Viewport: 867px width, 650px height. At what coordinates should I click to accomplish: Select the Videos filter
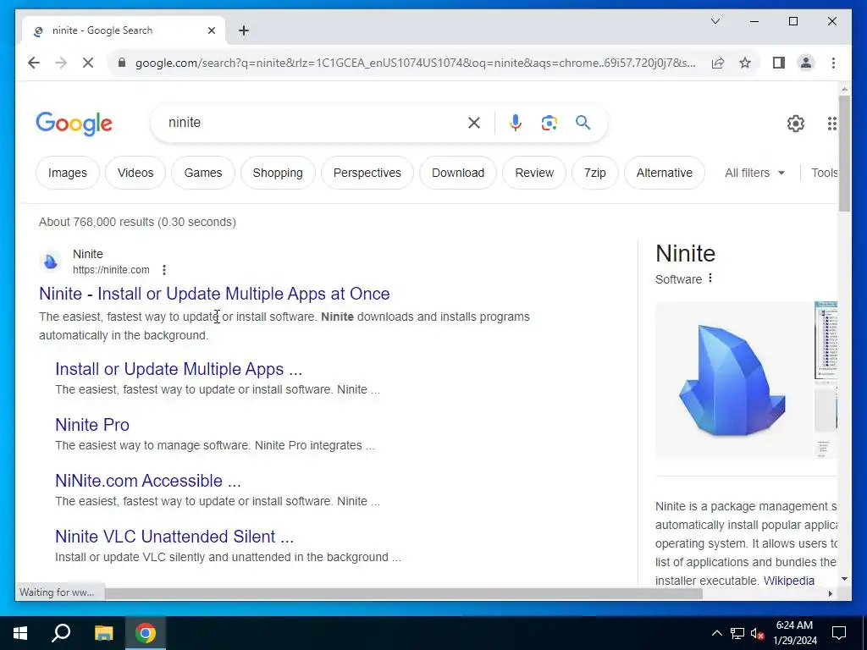pos(135,173)
